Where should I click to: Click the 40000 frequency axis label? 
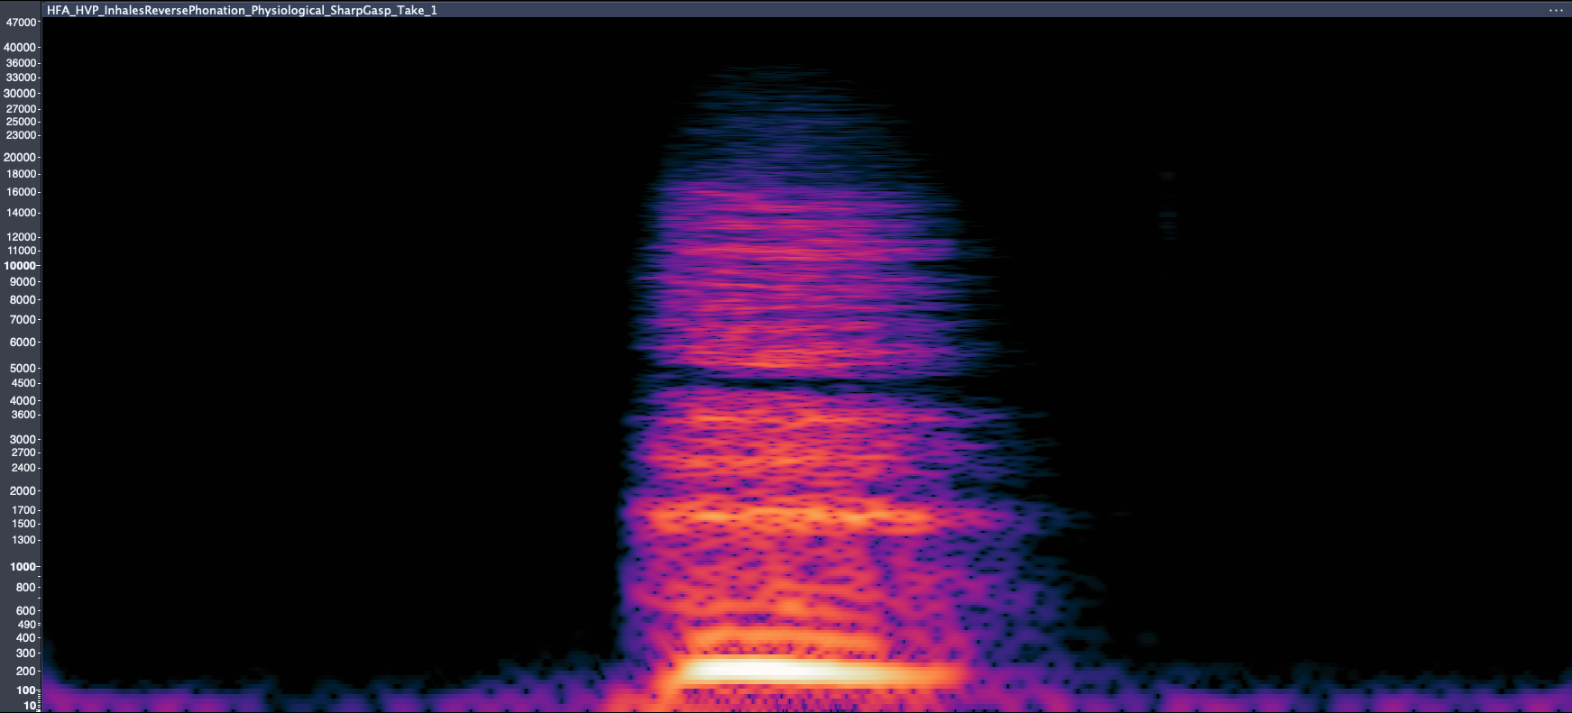click(21, 48)
